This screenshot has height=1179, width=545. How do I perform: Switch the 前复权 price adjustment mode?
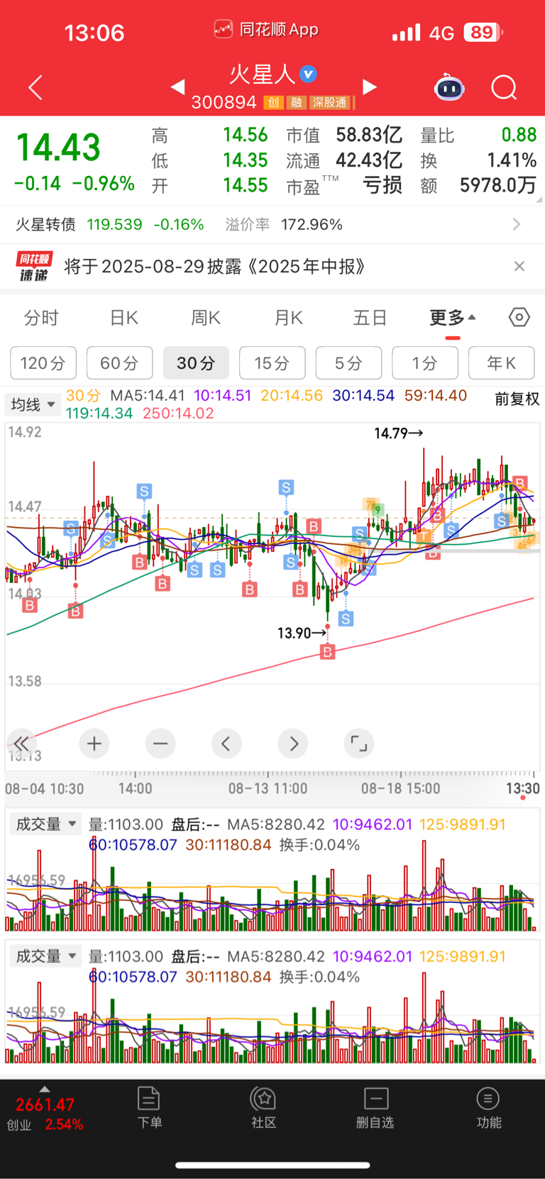tap(517, 399)
